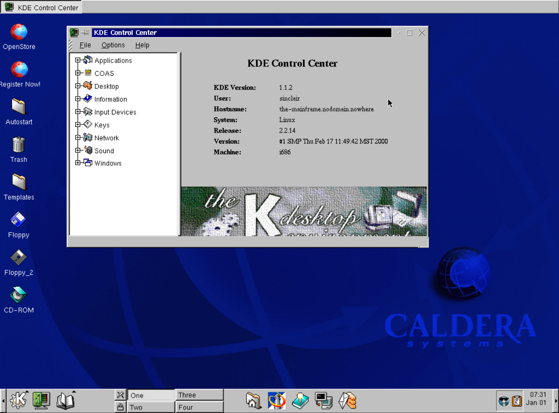Click the KDE Control Center taskbar entry

41,7
